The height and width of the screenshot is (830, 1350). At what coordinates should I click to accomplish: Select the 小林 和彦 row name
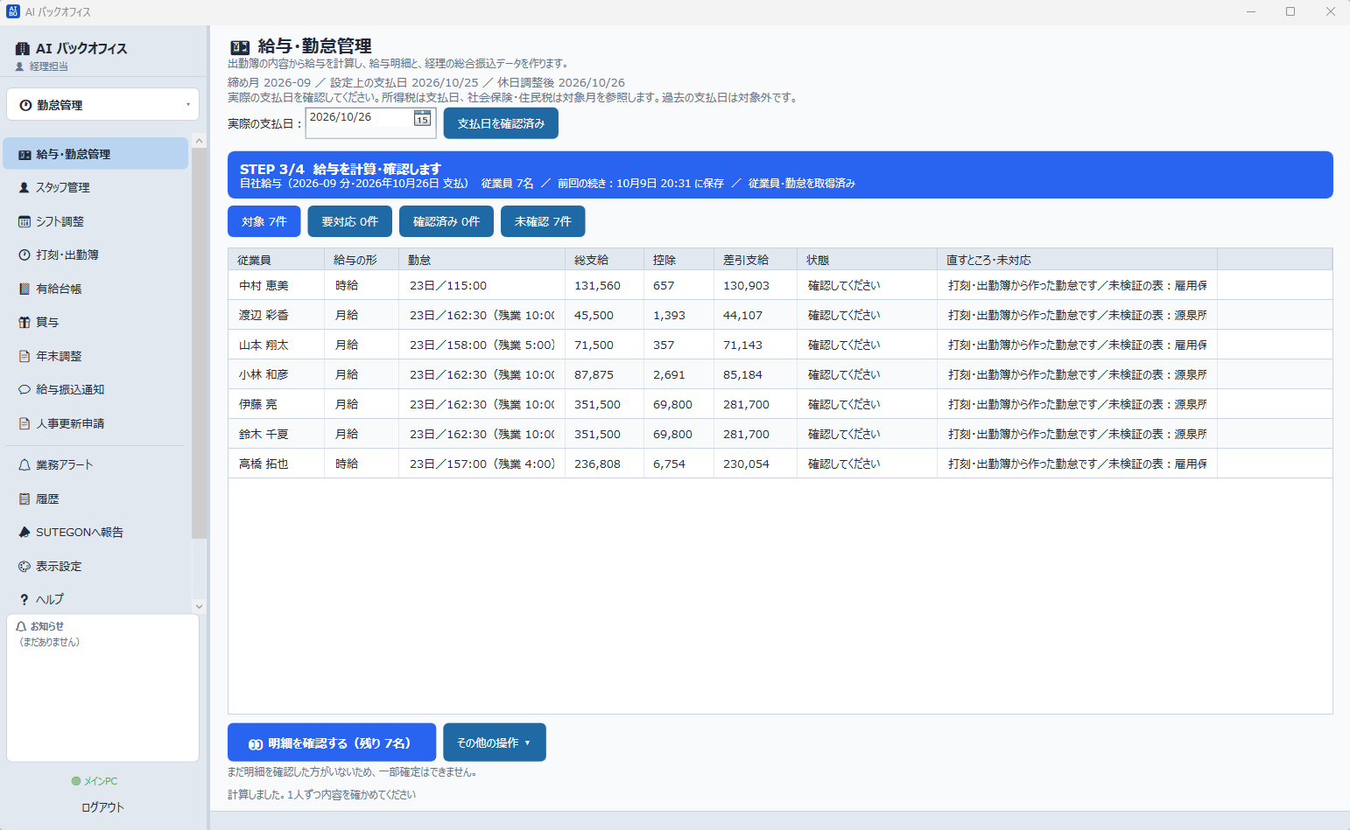pyautogui.click(x=264, y=374)
